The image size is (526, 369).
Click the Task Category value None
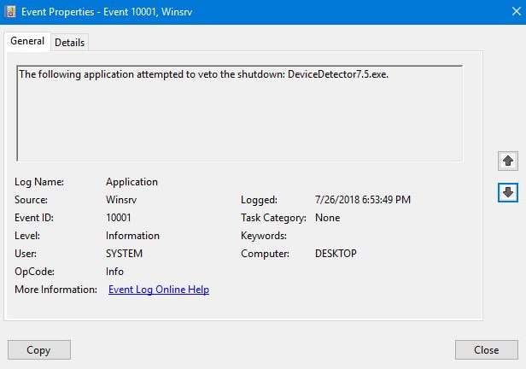327,218
